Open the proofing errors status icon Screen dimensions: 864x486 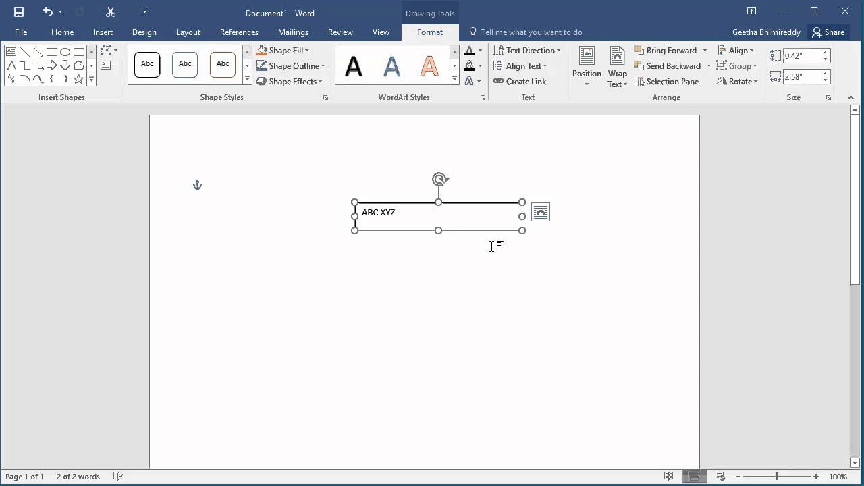pos(118,477)
